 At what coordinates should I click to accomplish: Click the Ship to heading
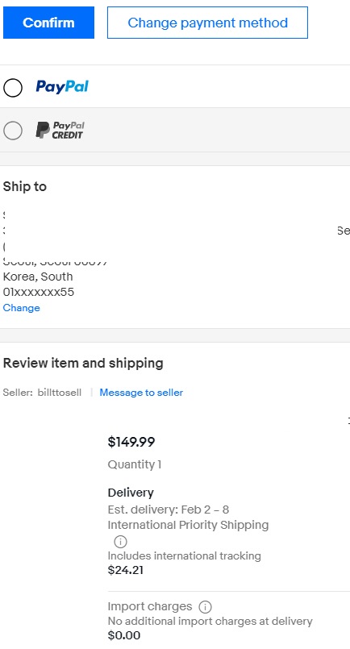(x=24, y=187)
